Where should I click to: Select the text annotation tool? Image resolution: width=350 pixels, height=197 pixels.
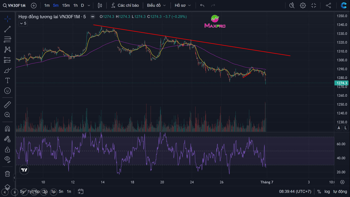pos(7,81)
